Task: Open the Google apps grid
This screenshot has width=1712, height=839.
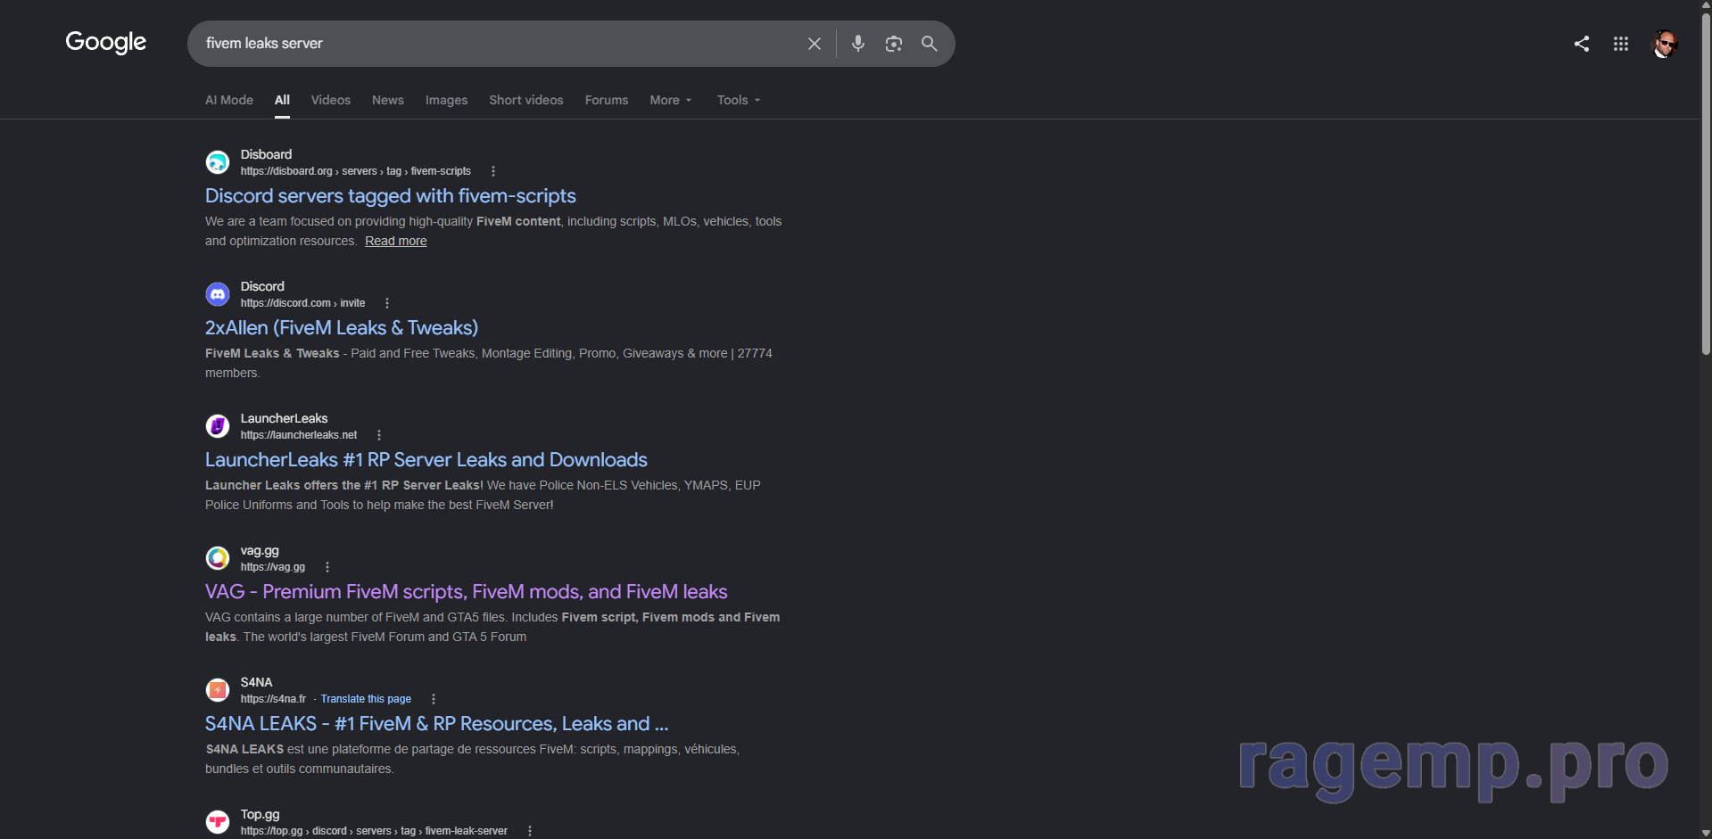Action: [1621, 44]
